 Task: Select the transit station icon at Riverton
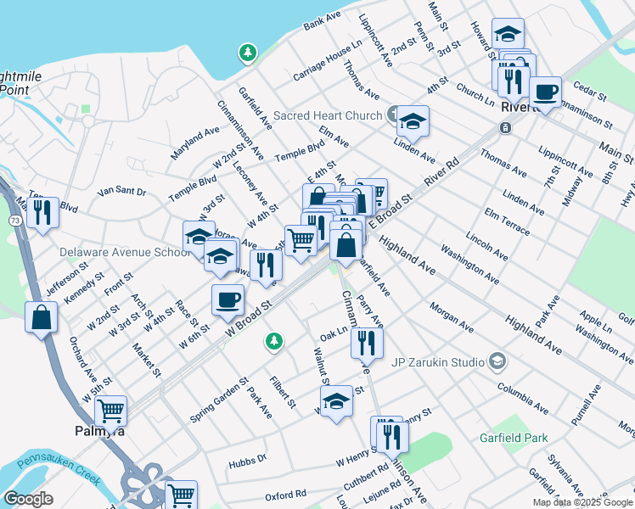coord(505,128)
